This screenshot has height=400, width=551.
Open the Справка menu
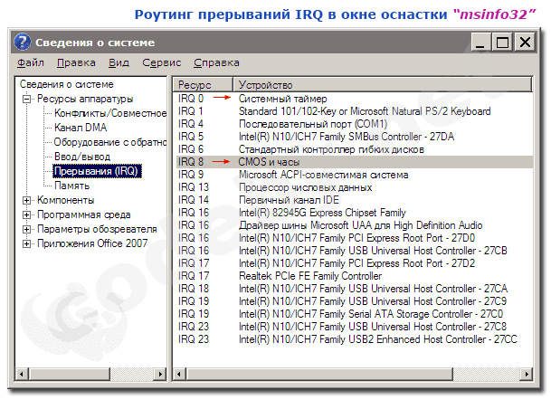click(216, 62)
